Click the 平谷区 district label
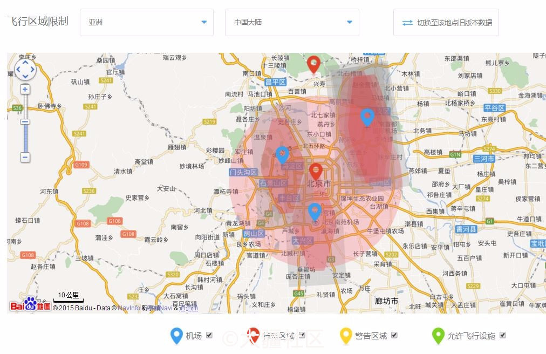The width and height of the screenshot is (546, 354). click(x=494, y=108)
